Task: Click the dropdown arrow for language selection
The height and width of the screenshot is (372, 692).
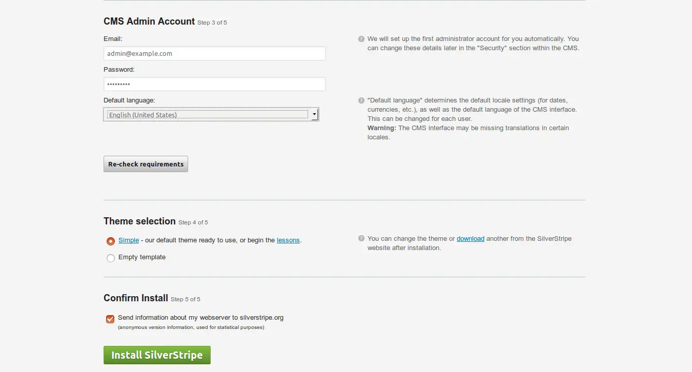Action: (314, 115)
